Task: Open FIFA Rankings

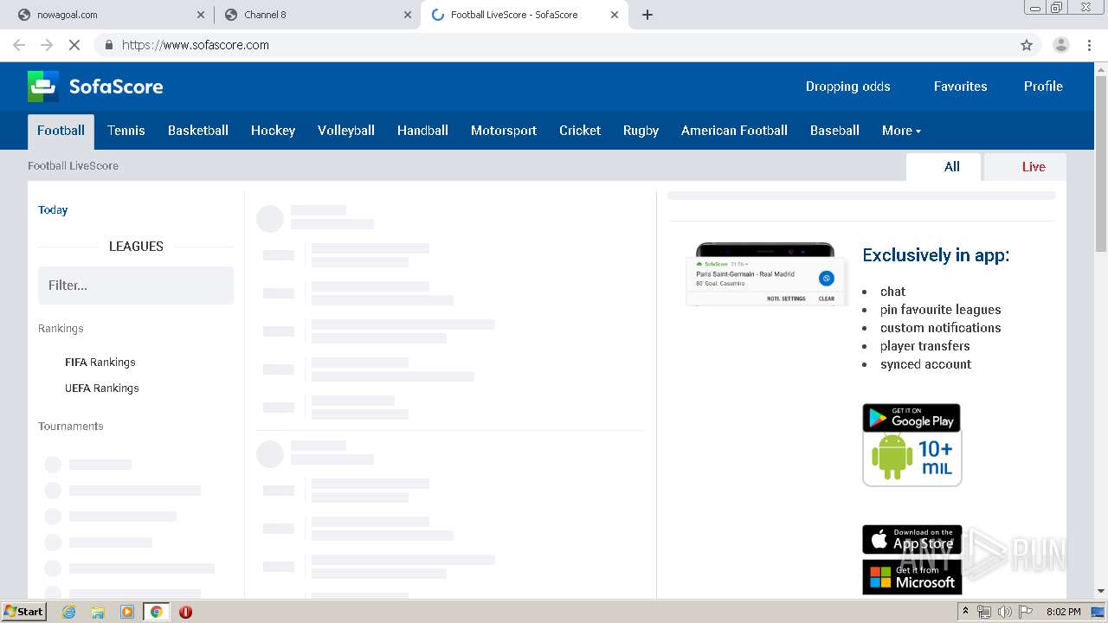Action: [100, 363]
